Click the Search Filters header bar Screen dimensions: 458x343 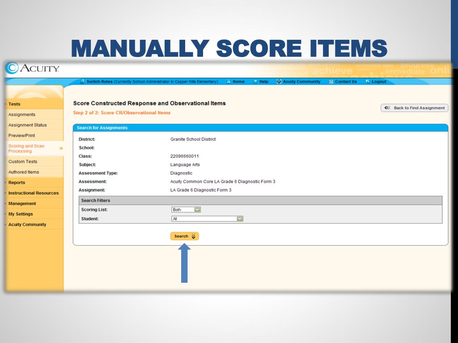(261, 201)
